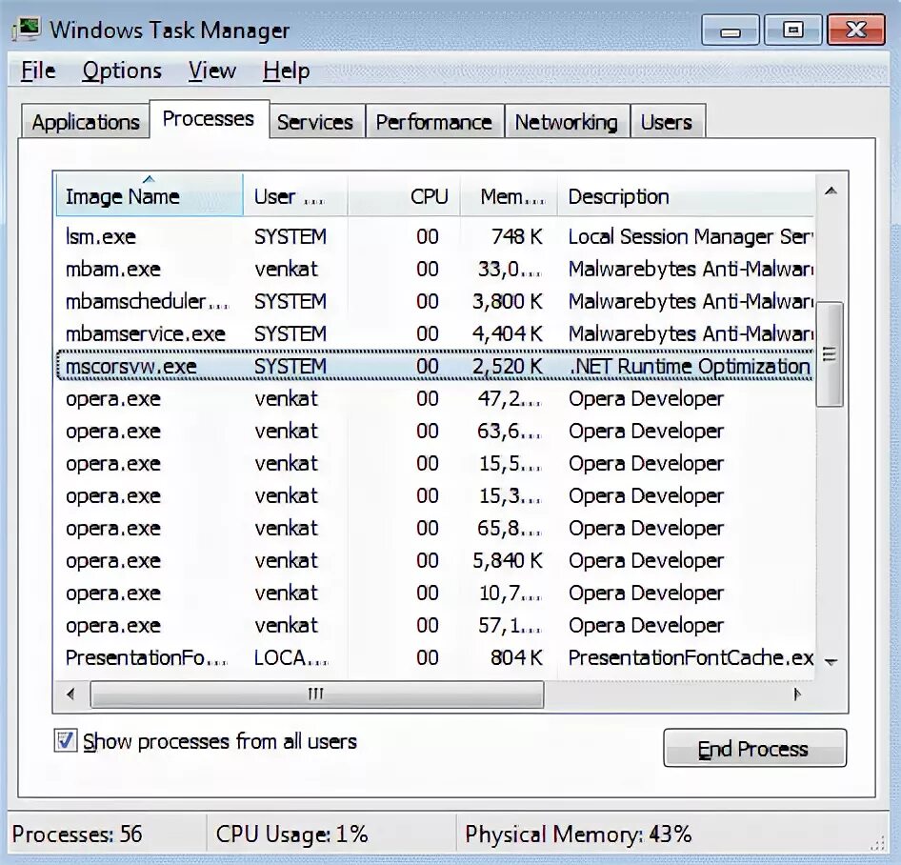Click the 748 K memory value
901x865 pixels.
pyautogui.click(x=516, y=236)
